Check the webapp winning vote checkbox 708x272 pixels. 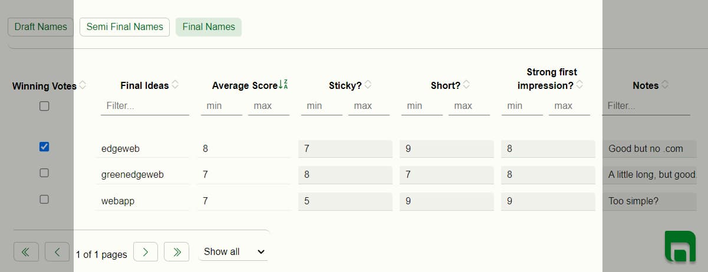click(44, 199)
